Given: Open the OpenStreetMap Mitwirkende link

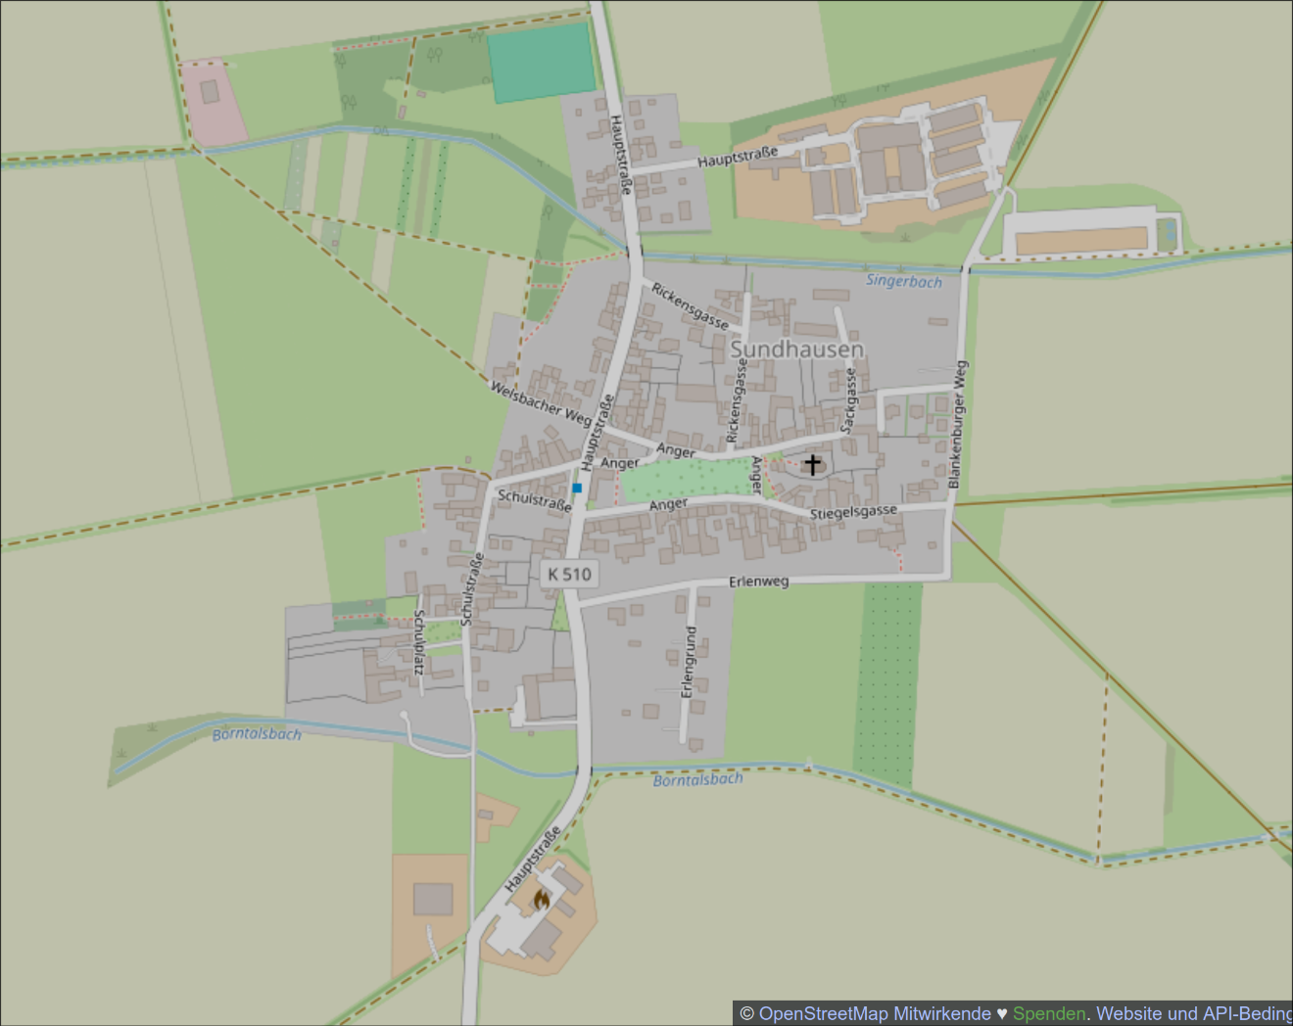Looking at the screenshot, I should (x=874, y=1013).
